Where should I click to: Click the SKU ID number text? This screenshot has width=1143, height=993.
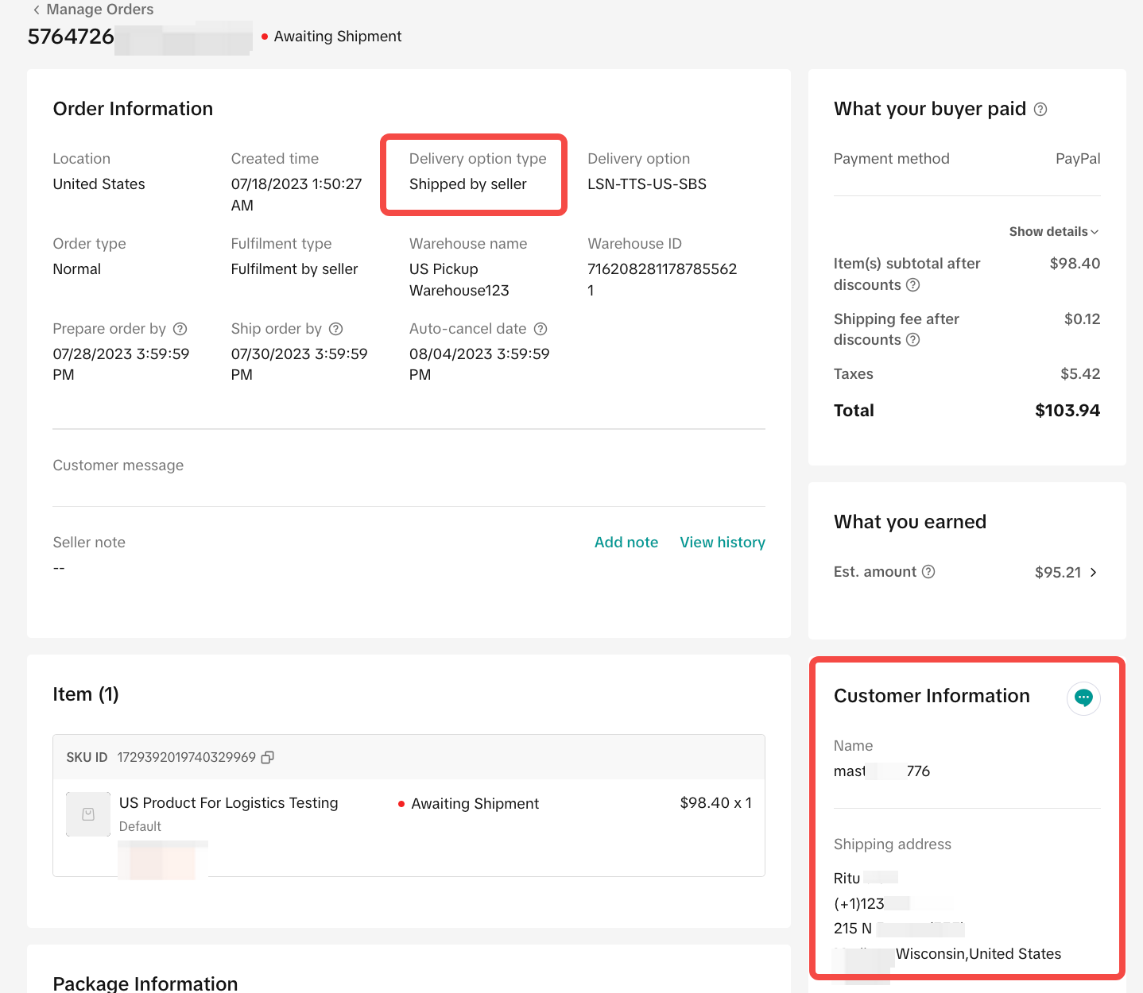(x=186, y=757)
